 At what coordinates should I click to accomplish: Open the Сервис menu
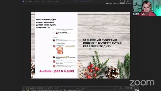tap(44, 1)
